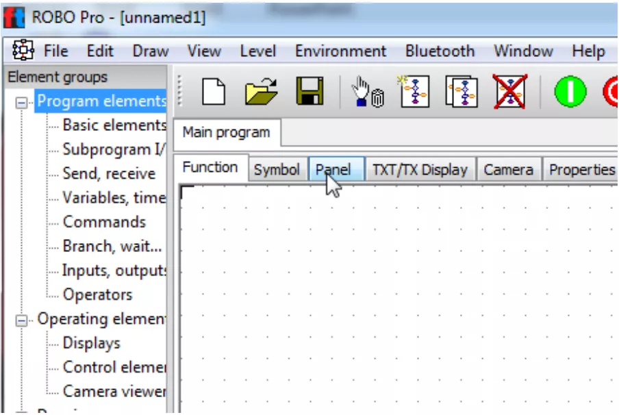The width and height of the screenshot is (619, 415).
Task: Select the Main program tab
Action: click(227, 132)
